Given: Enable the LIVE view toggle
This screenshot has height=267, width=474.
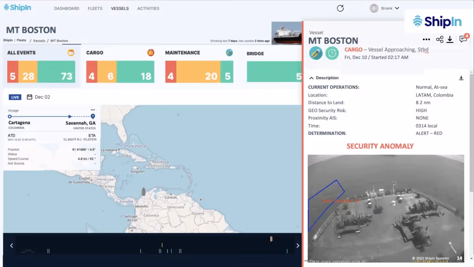Looking at the screenshot, I should (x=14, y=97).
